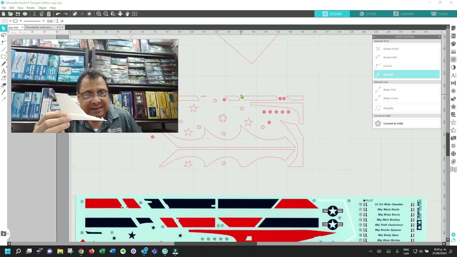This screenshot has height=257, width=457.
Task: Click the Undo arrow
Action: (x=58, y=14)
